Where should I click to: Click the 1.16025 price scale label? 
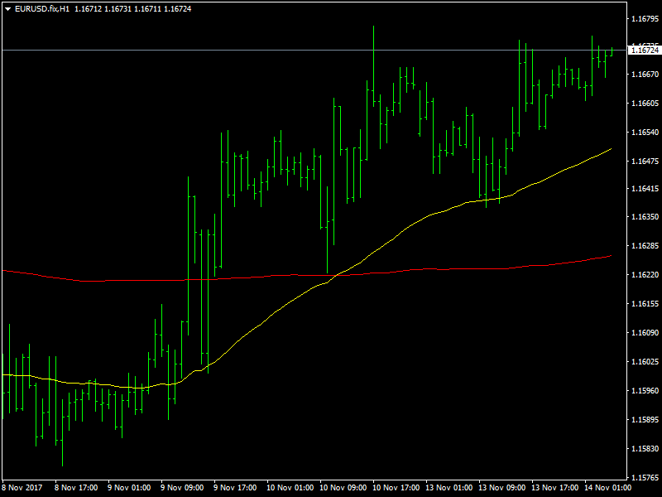645,362
